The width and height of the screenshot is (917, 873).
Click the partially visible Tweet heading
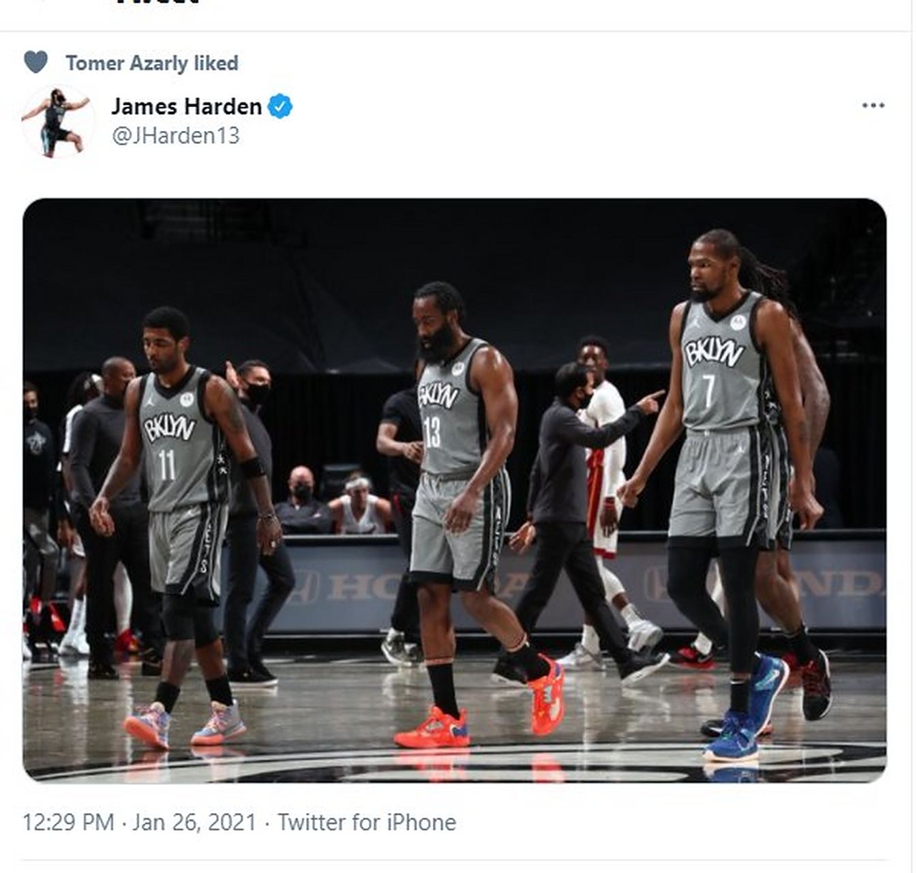(x=158, y=3)
